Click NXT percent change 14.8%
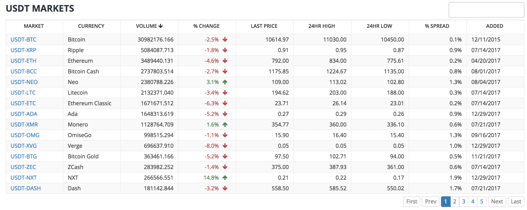This screenshot has height=210, width=527. (211, 178)
